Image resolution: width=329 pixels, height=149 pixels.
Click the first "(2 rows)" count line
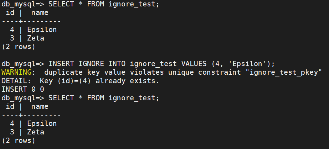coord(19,47)
